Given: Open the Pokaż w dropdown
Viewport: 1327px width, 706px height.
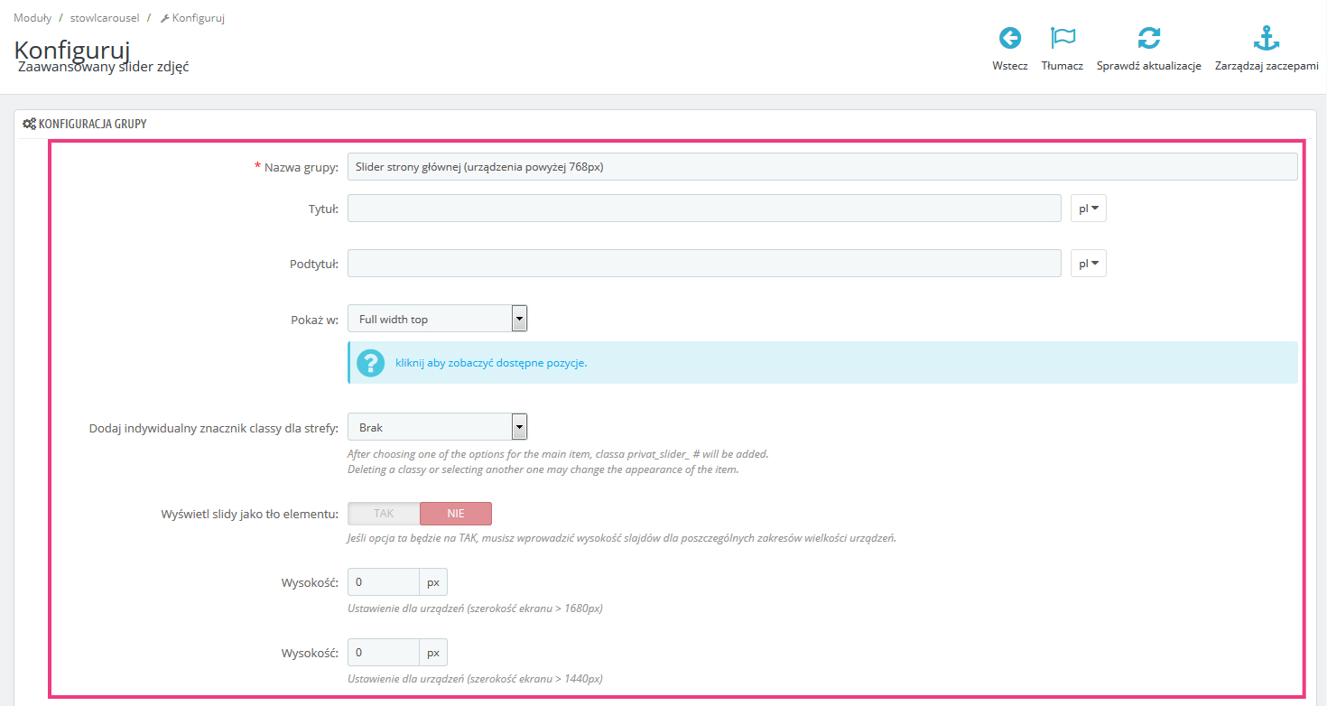Looking at the screenshot, I should click(437, 319).
